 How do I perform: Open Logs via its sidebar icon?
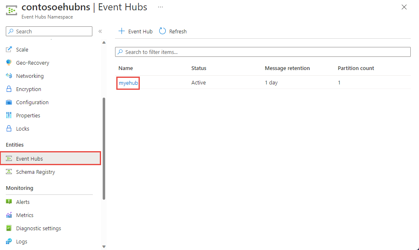tap(9, 241)
